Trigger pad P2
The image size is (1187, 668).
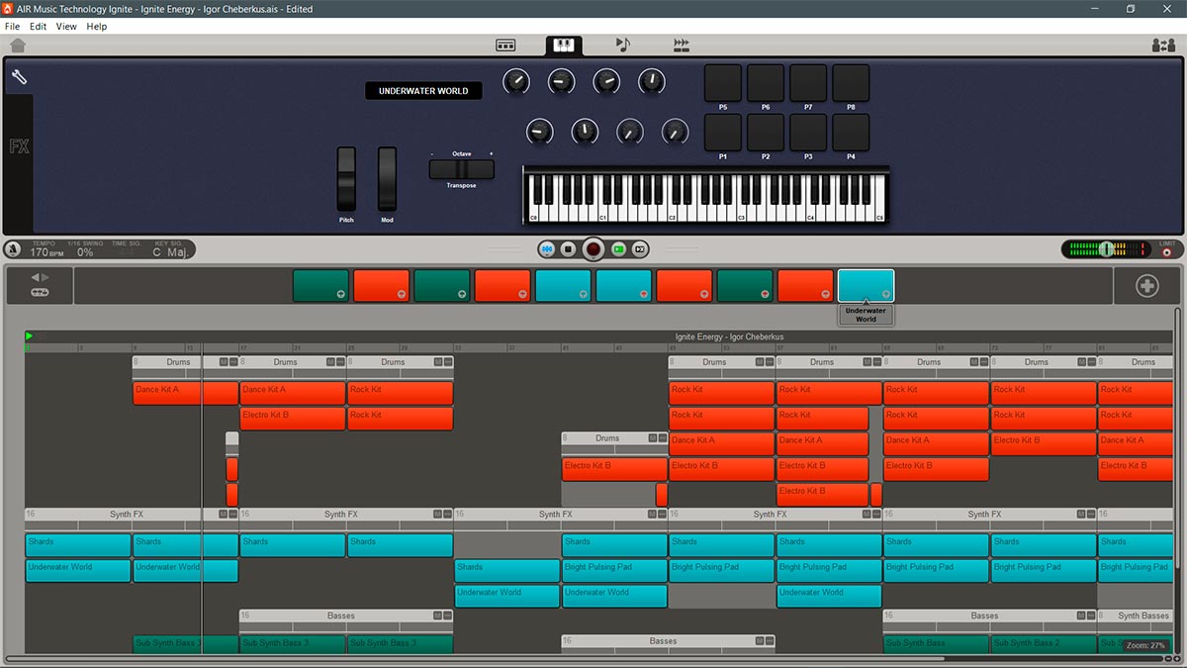pyautogui.click(x=766, y=132)
